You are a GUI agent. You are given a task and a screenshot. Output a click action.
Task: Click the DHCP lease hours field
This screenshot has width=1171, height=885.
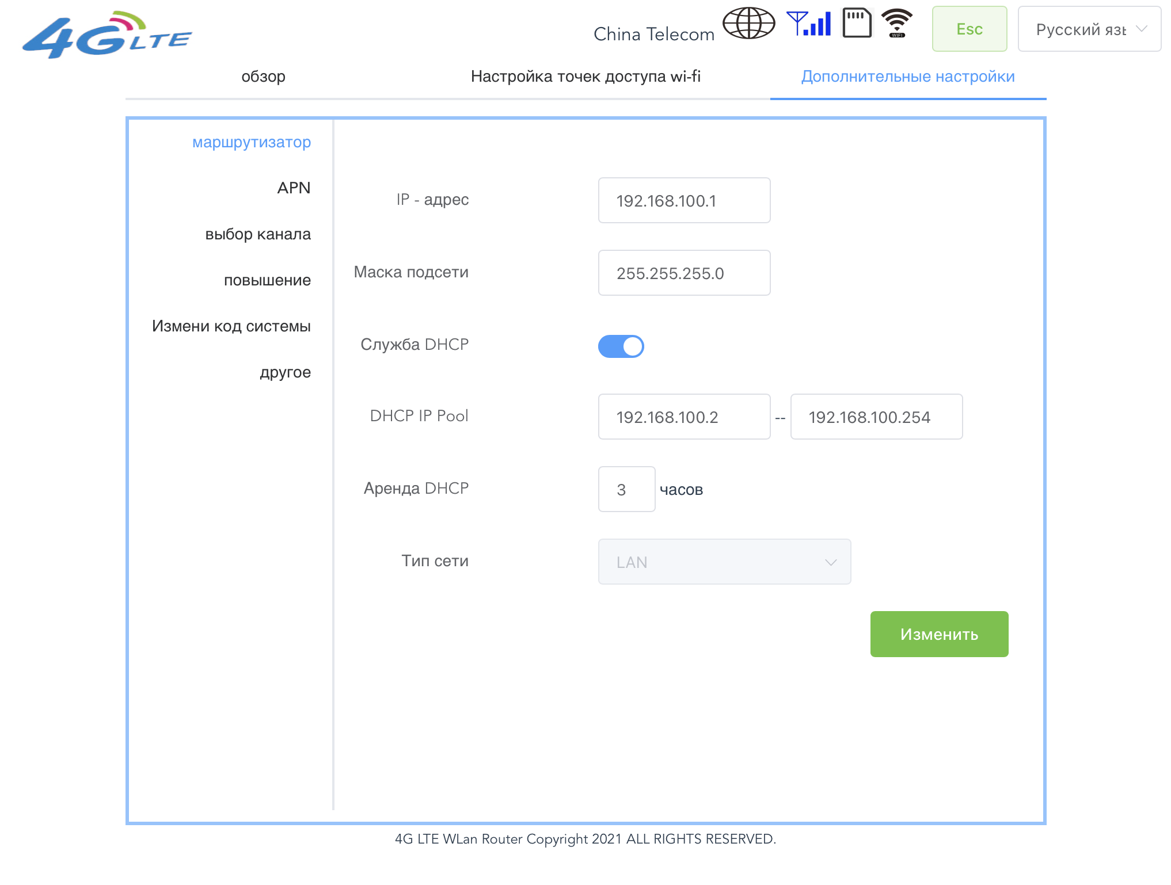coord(626,490)
